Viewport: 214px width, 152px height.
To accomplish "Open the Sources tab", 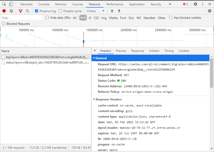I will [x=78, y=4].
